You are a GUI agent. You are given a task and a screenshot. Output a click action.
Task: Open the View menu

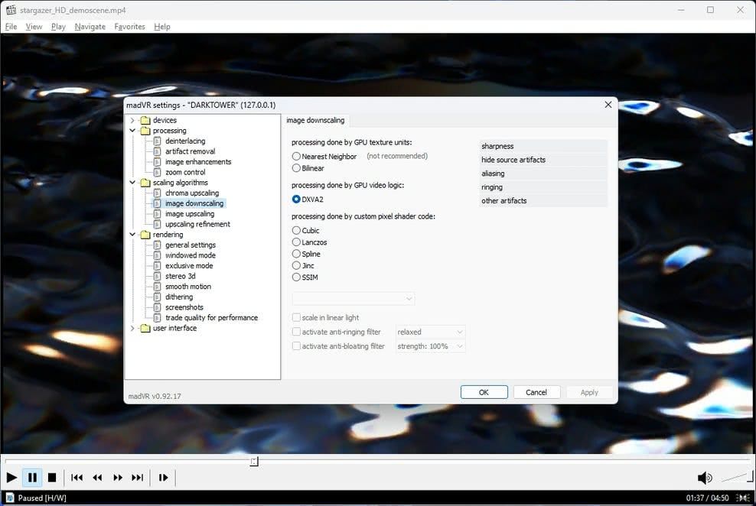click(x=34, y=27)
